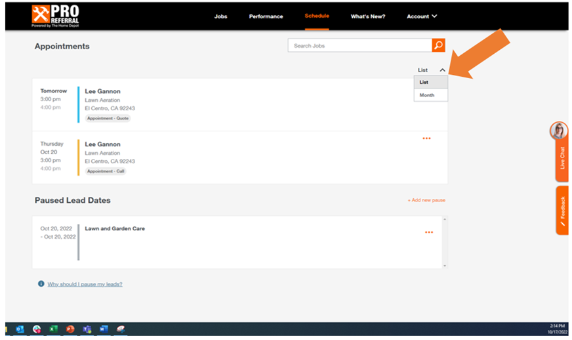The height and width of the screenshot is (340, 572).
Task: Open Excel from the taskbar
Action: click(54, 329)
